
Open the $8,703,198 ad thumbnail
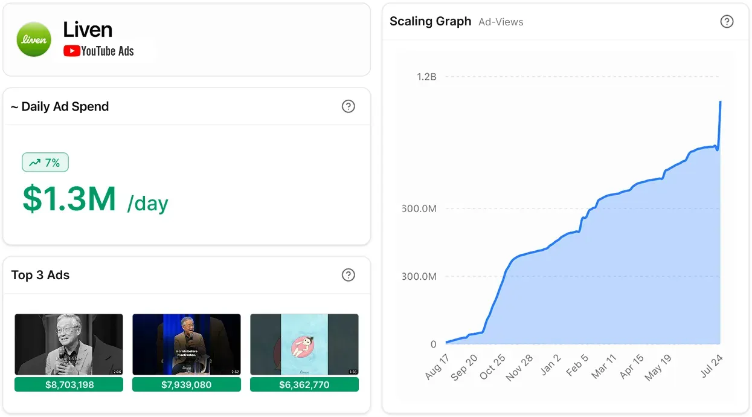pos(69,344)
